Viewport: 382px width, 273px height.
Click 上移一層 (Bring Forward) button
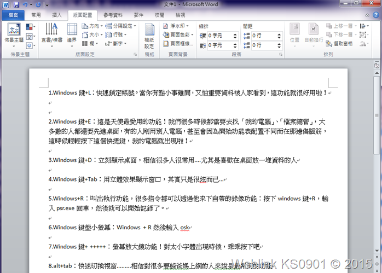pyautogui.click(x=342, y=26)
